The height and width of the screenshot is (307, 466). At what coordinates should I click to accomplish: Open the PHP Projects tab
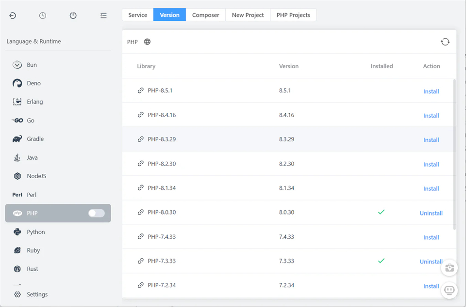point(293,15)
